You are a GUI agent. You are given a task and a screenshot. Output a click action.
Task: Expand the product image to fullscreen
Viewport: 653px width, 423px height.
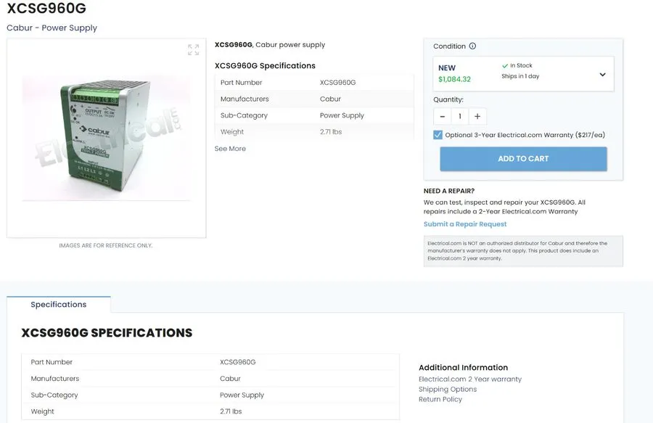click(x=193, y=49)
